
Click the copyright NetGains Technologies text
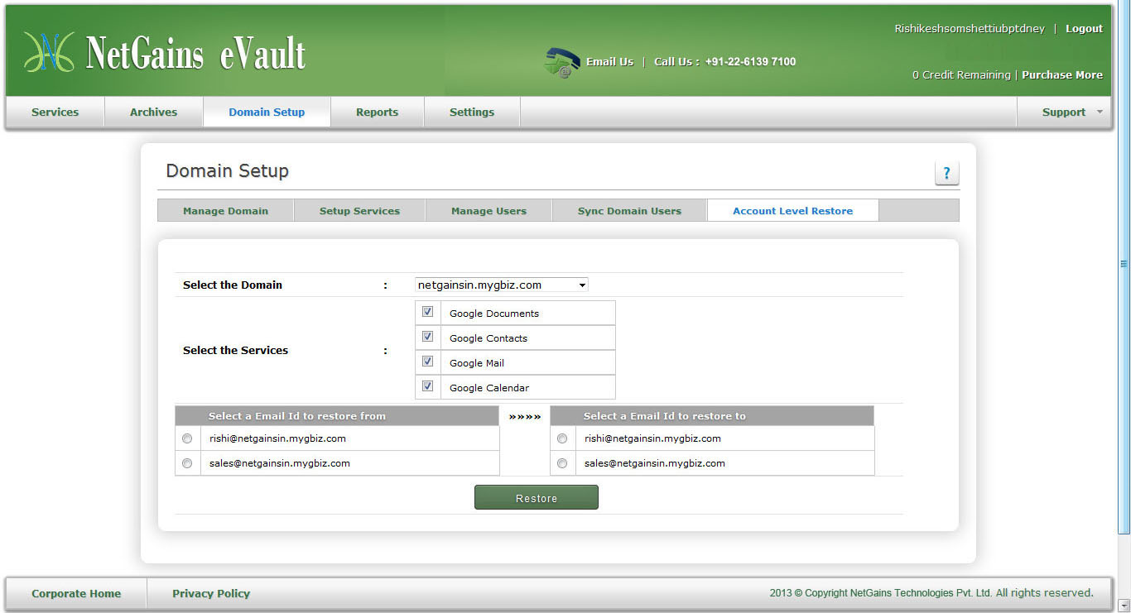(931, 593)
